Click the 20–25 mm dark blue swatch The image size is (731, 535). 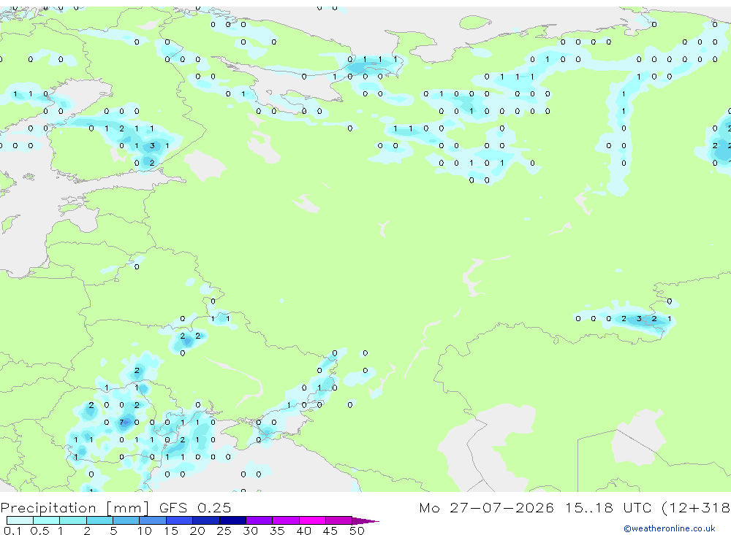(206, 520)
